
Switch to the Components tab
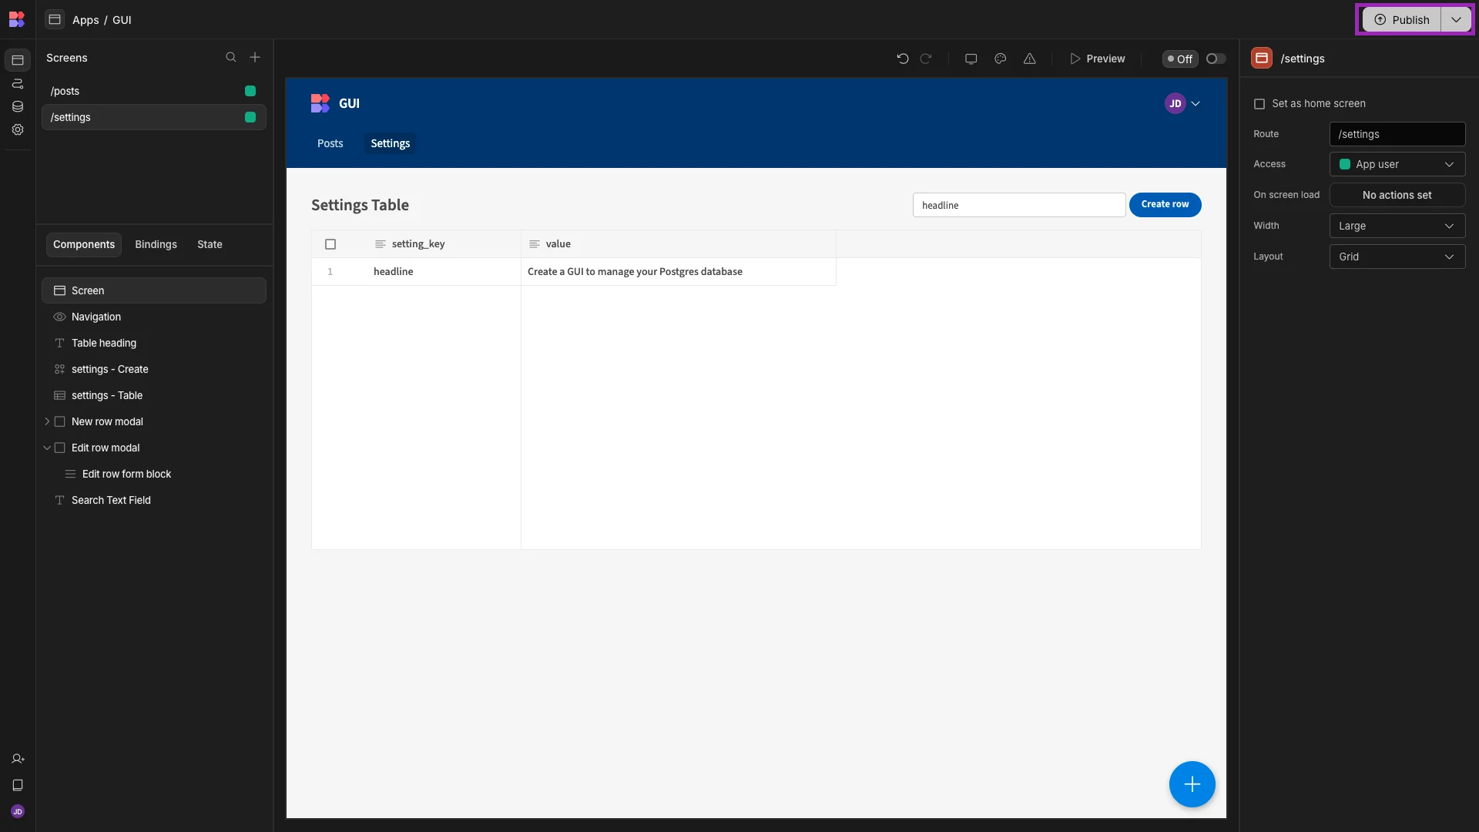click(84, 244)
